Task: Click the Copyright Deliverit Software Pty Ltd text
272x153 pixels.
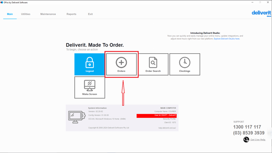Action: coord(109,128)
